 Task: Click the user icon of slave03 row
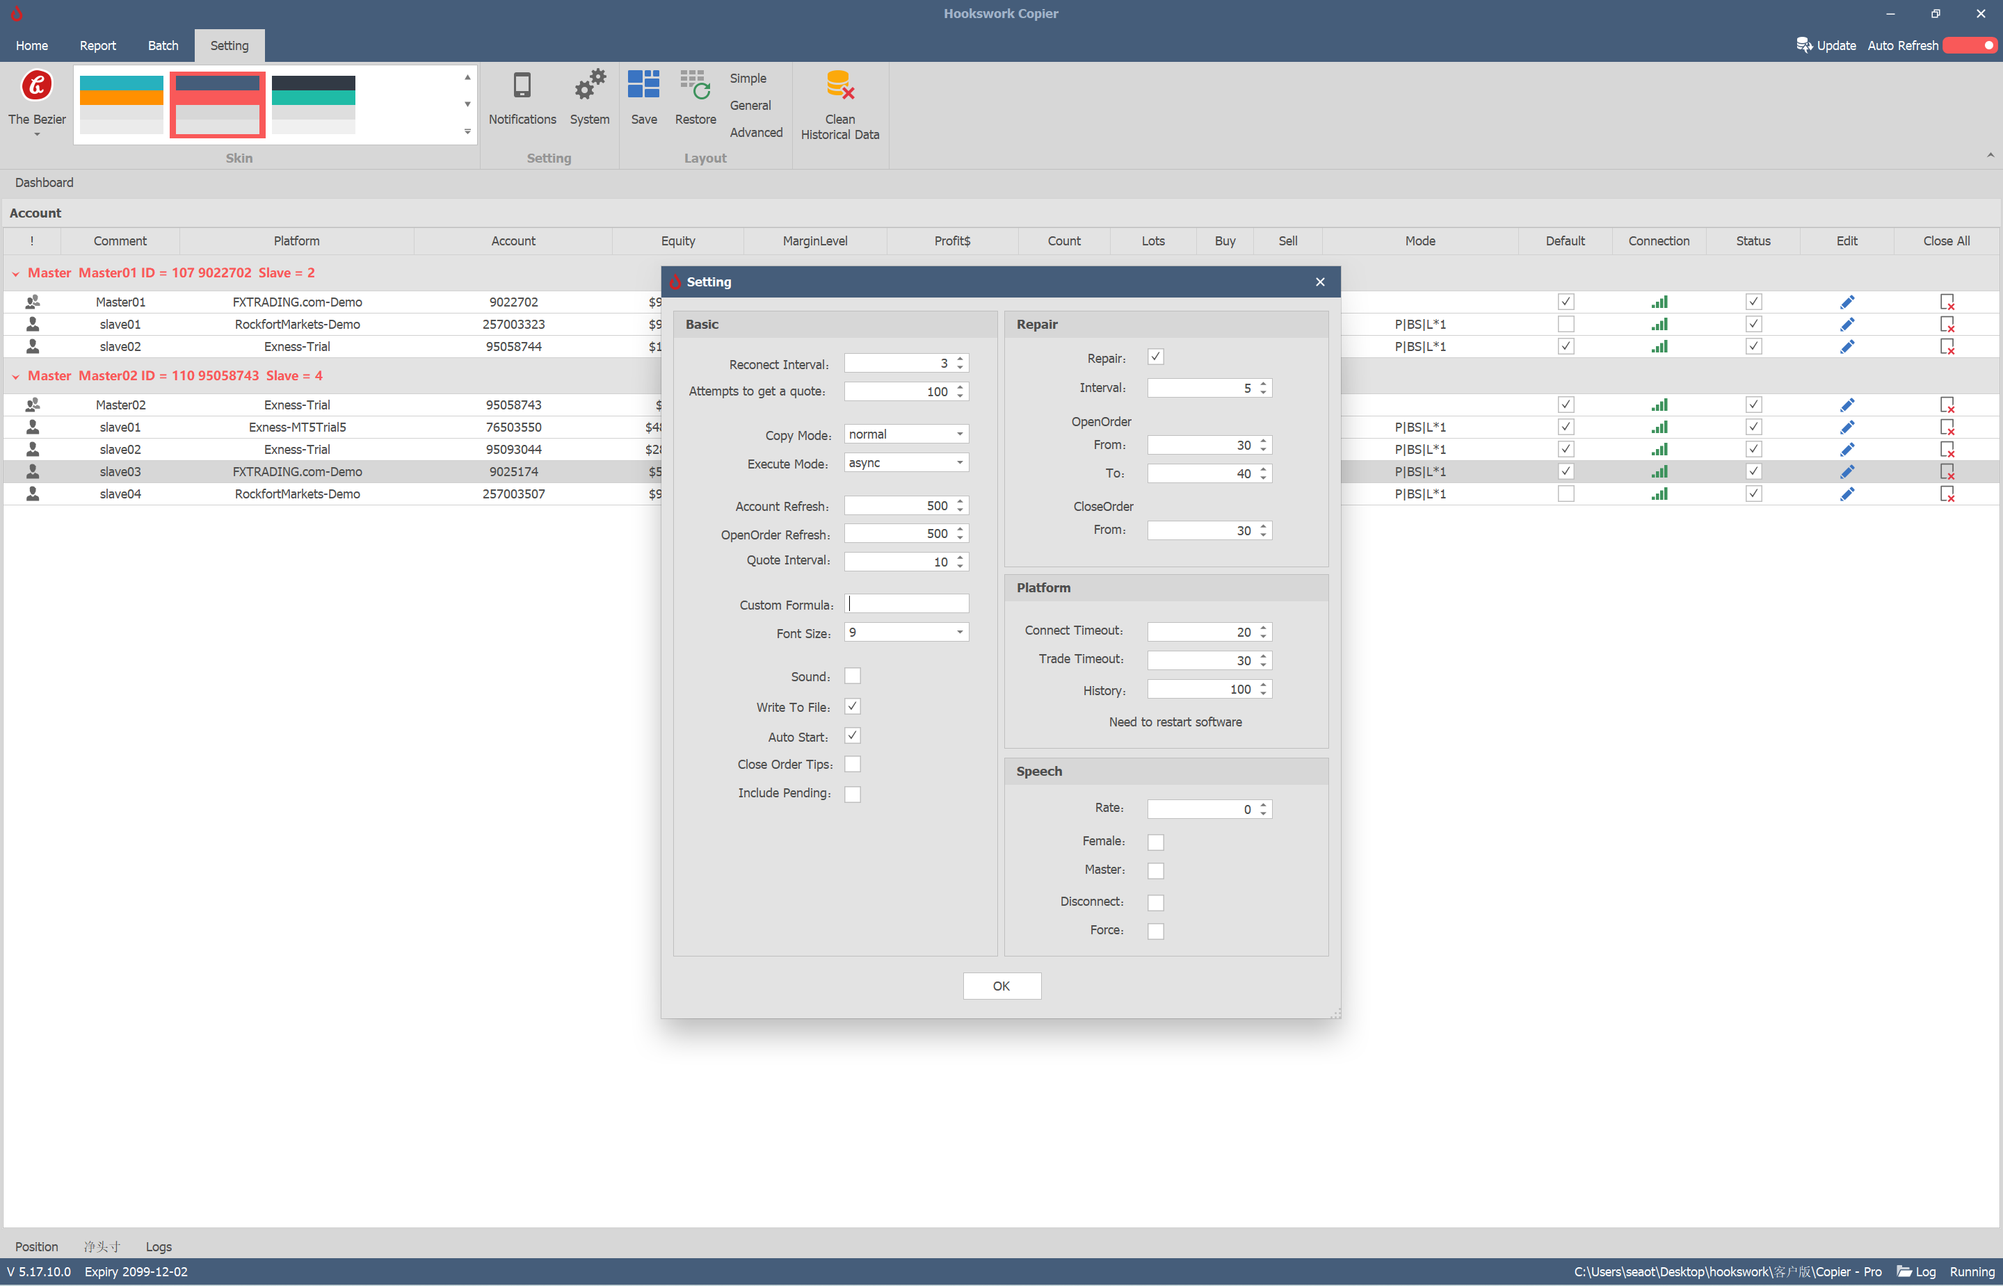[33, 472]
